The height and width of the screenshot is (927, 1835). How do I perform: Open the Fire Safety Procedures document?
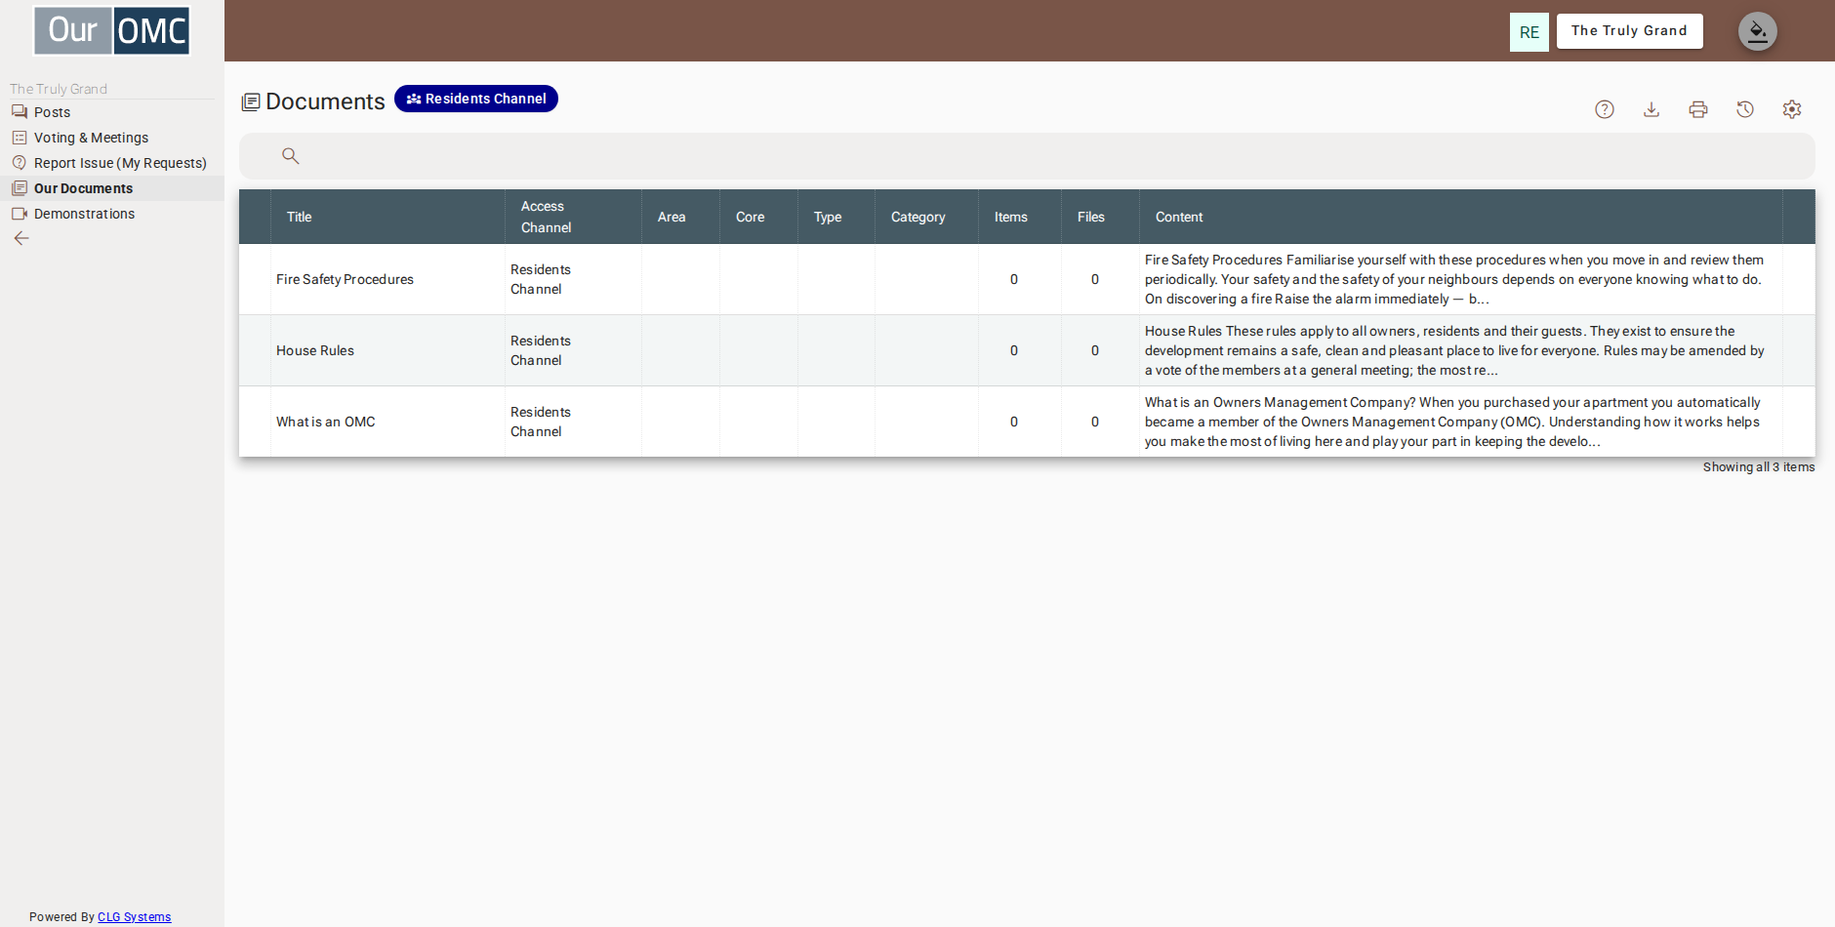(x=345, y=279)
